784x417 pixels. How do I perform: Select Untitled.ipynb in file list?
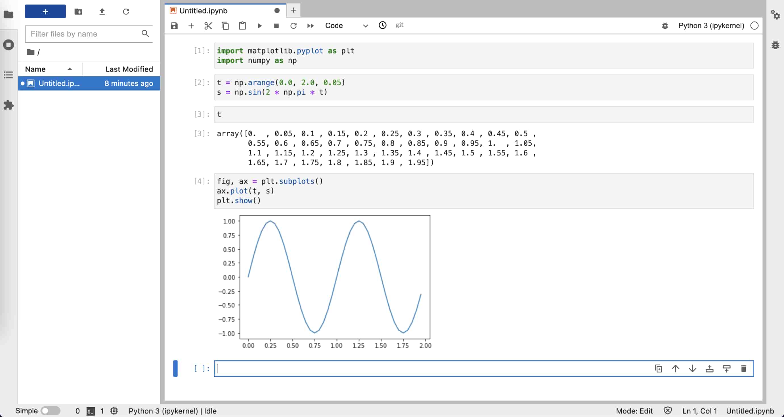pyautogui.click(x=89, y=83)
